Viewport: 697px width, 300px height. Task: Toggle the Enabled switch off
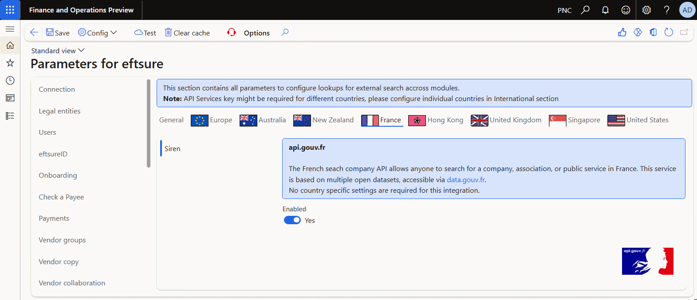292,220
